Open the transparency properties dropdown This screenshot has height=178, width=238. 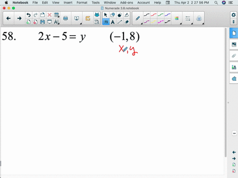click(x=199, y=18)
